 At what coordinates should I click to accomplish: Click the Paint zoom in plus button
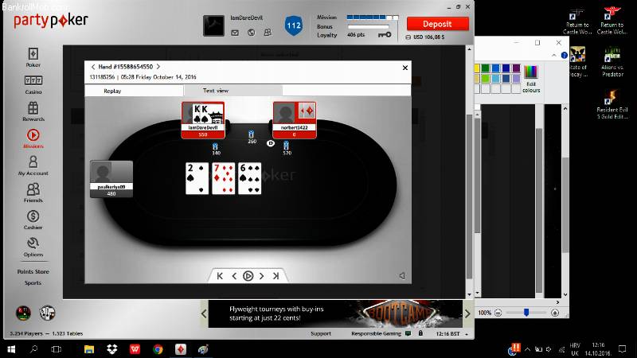[555, 313]
